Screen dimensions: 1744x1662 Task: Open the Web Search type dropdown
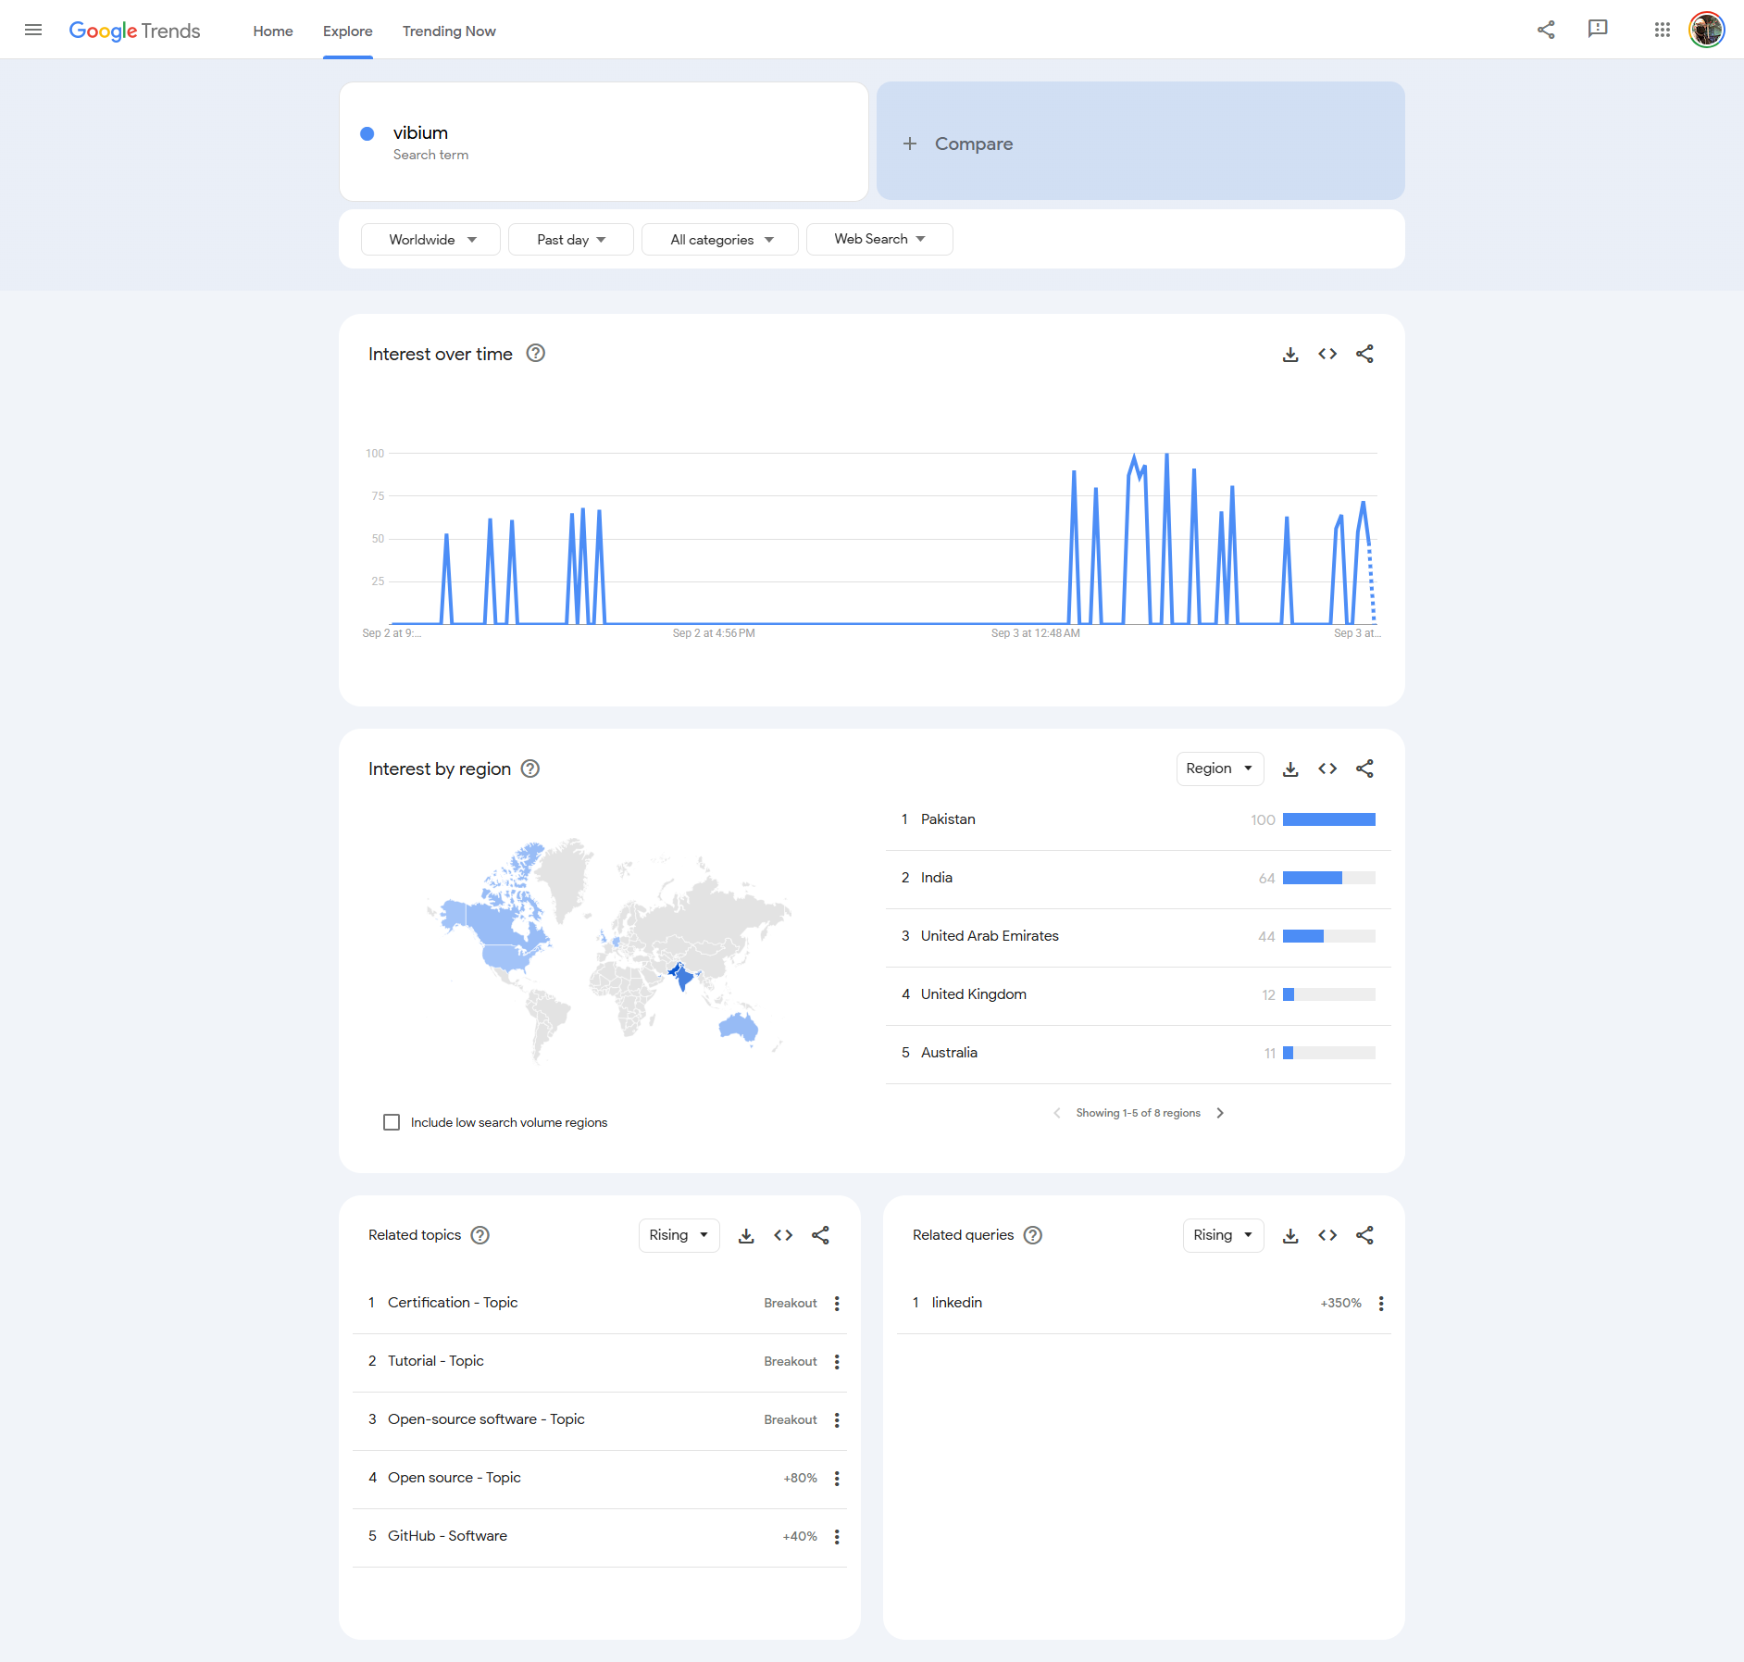tap(878, 240)
